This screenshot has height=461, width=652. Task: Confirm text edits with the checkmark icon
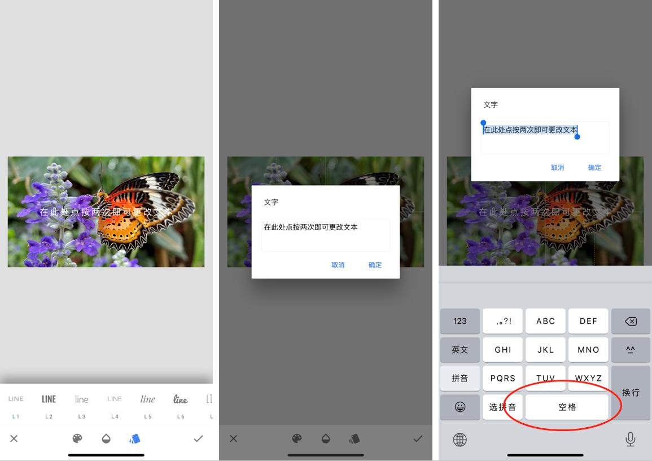(198, 438)
